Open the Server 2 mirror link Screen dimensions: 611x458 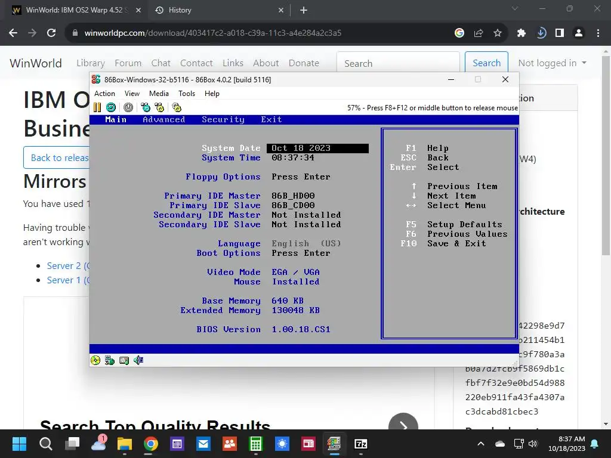click(x=69, y=265)
